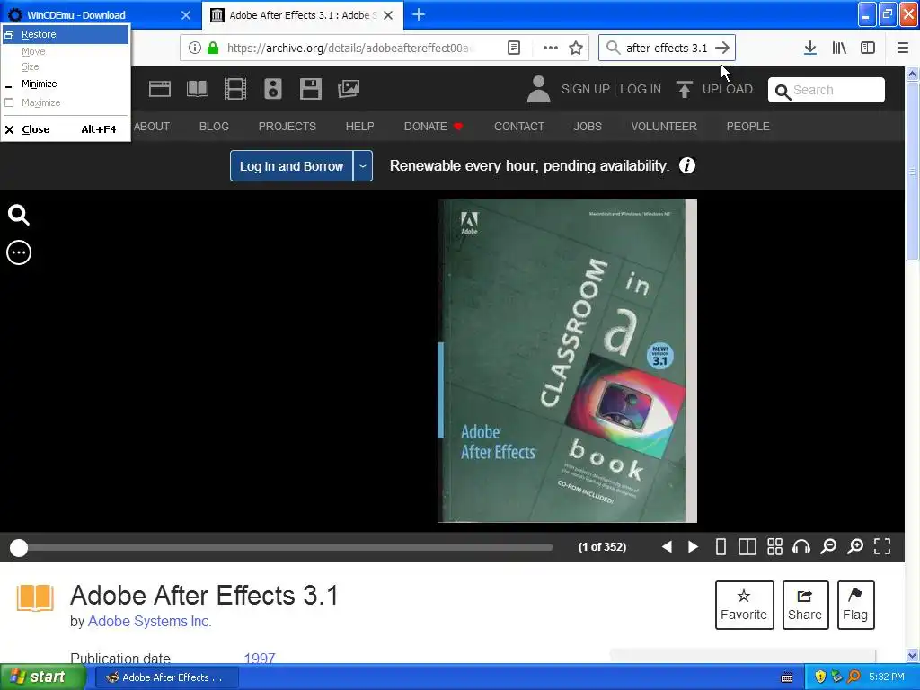Open page actions three-dot menu
Viewport: 920px width, 690px height.
[551, 49]
